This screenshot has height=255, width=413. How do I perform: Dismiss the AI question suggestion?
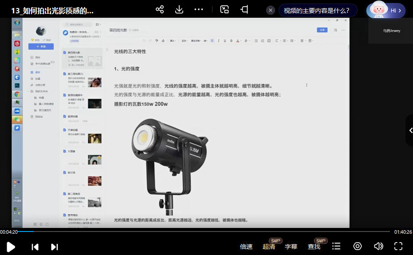coord(270,11)
